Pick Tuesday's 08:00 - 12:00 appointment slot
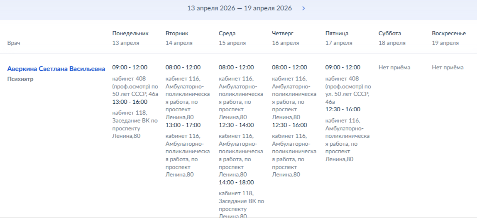The width and height of the screenshot is (477, 218). tap(183, 67)
